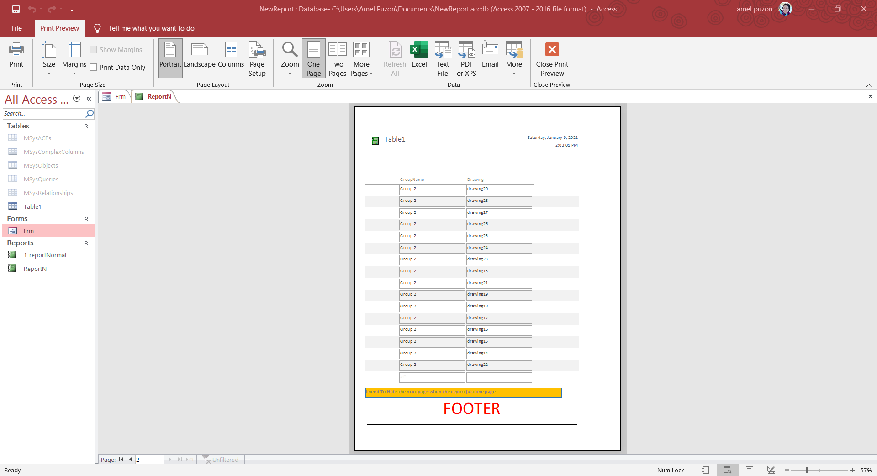This screenshot has height=476, width=877.
Task: Click the Undo icon in title bar
Action: [x=32, y=9]
